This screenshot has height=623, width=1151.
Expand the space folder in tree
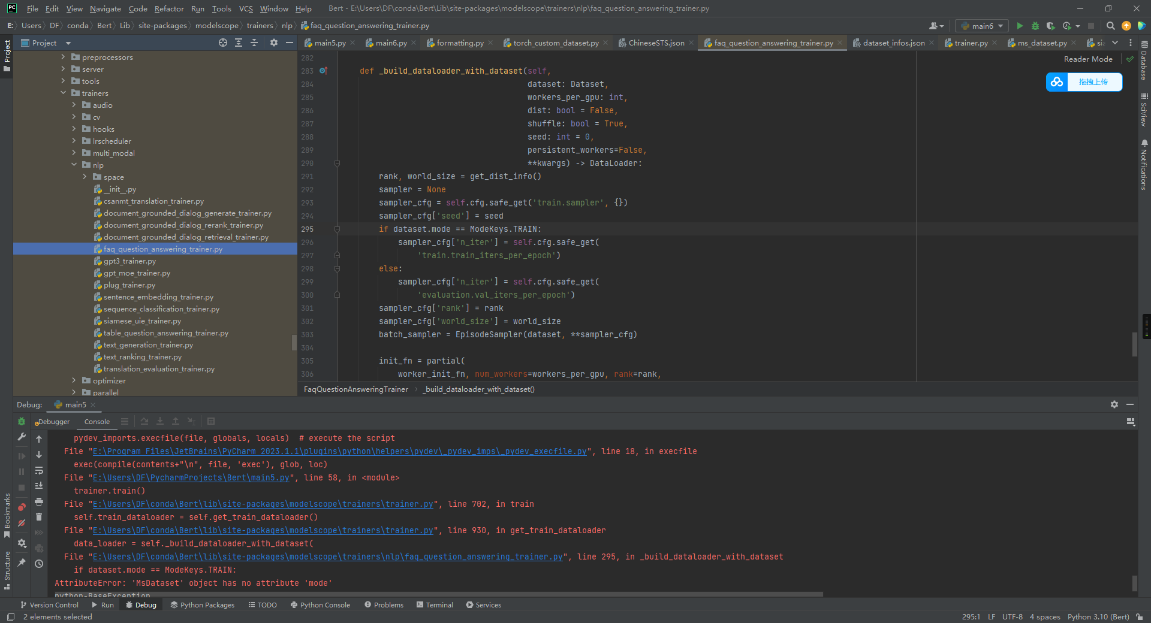tap(85, 177)
